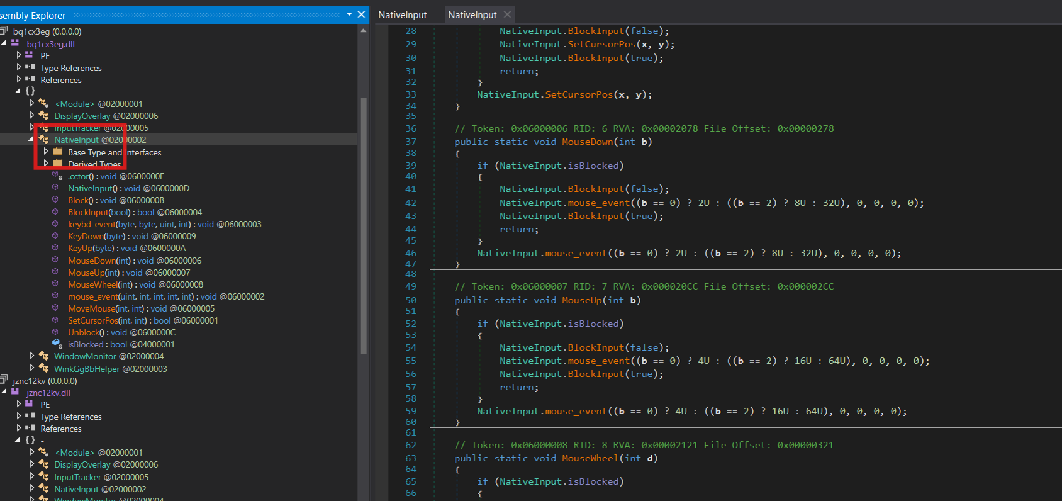Click the scroll-up arrow of Assembly Explorer

pos(363,30)
